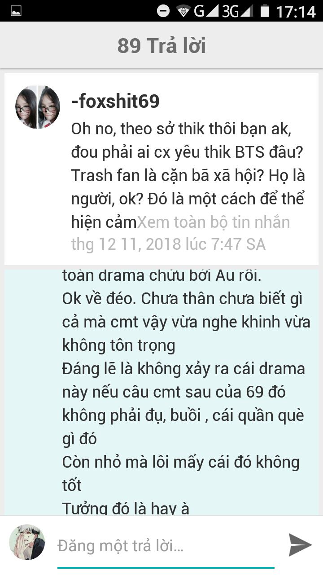The height and width of the screenshot is (575, 323).
Task: Tap the Wi-Fi icon in status bar
Action: pos(183,11)
